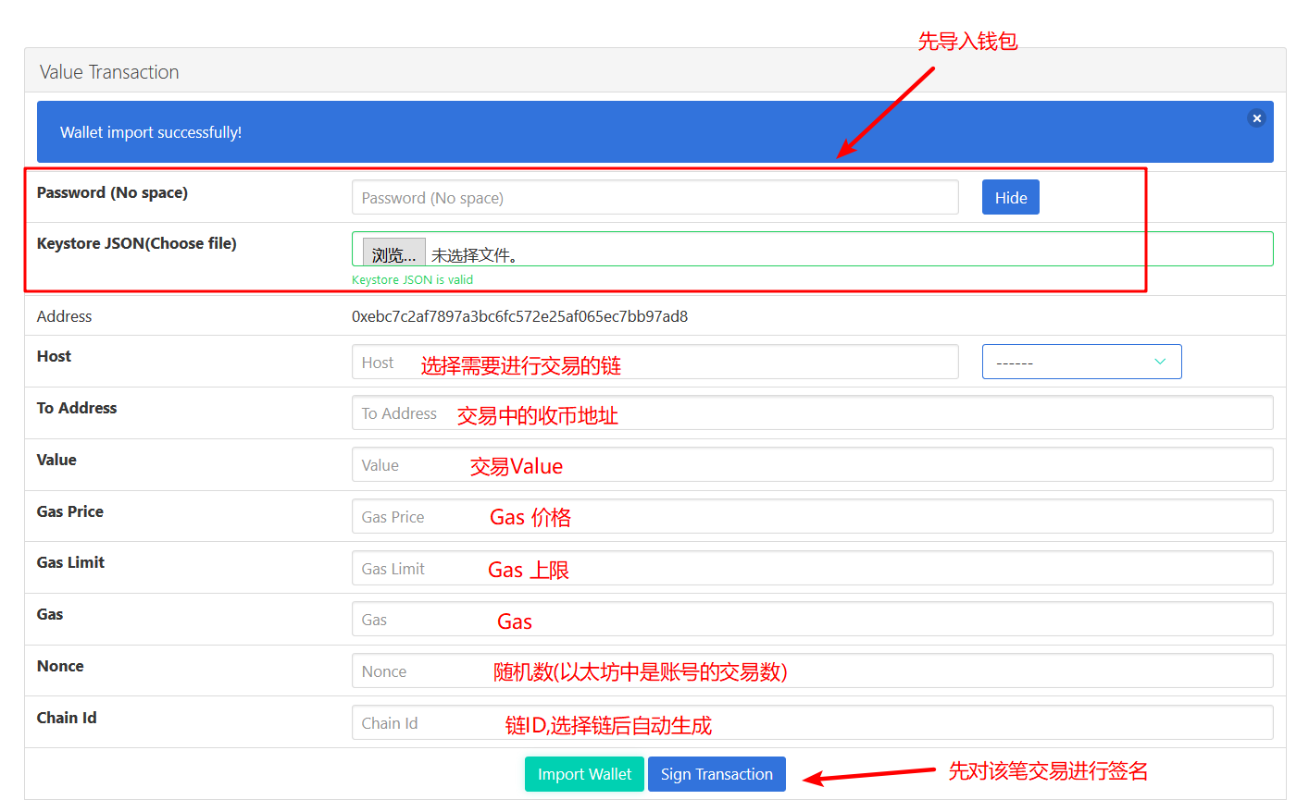Open the chain selection dropdown
The width and height of the screenshot is (1309, 812).
click(1081, 362)
